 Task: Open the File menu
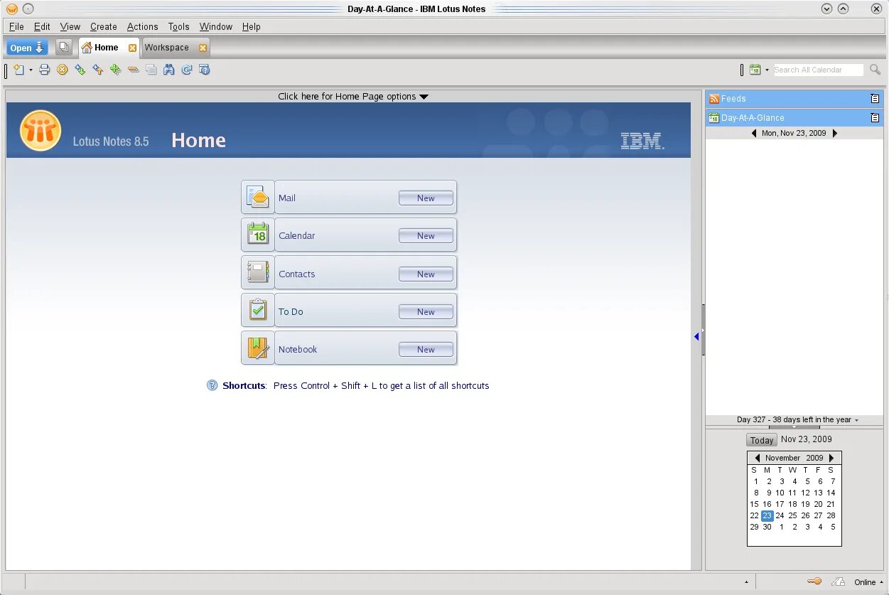point(16,26)
